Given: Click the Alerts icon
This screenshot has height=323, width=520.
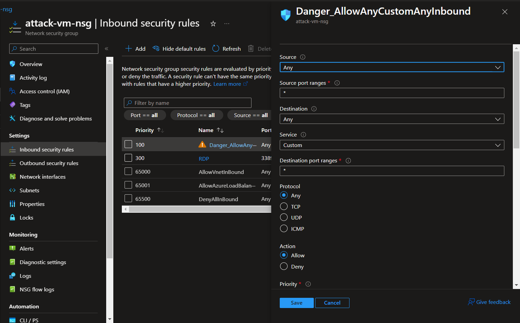Looking at the screenshot, I should point(13,248).
